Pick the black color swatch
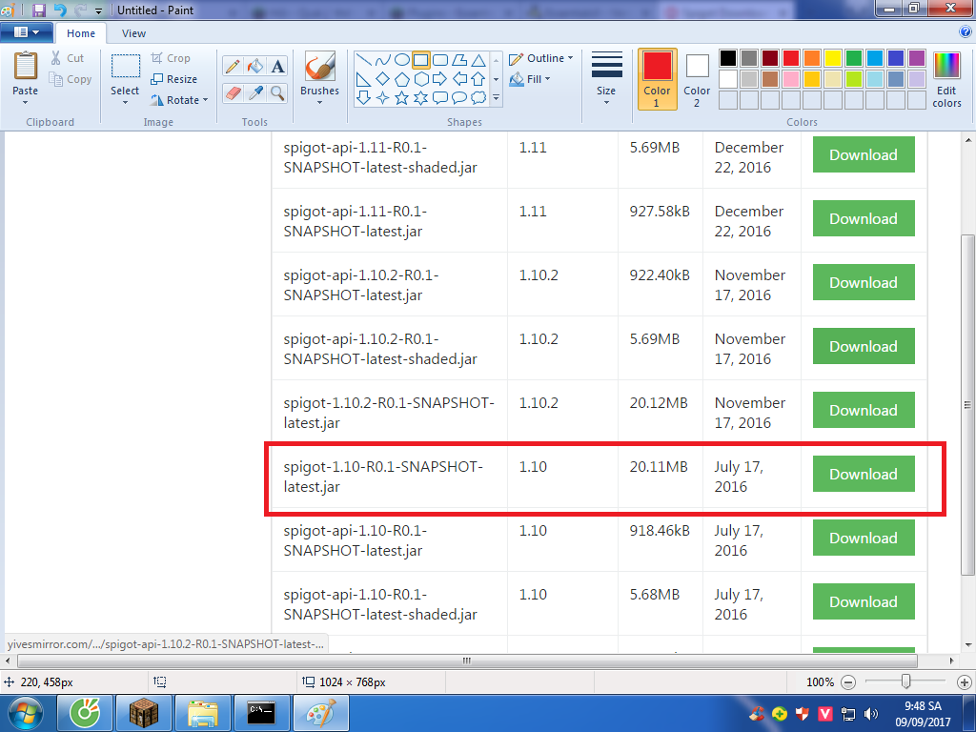The width and height of the screenshot is (976, 732). coord(728,58)
